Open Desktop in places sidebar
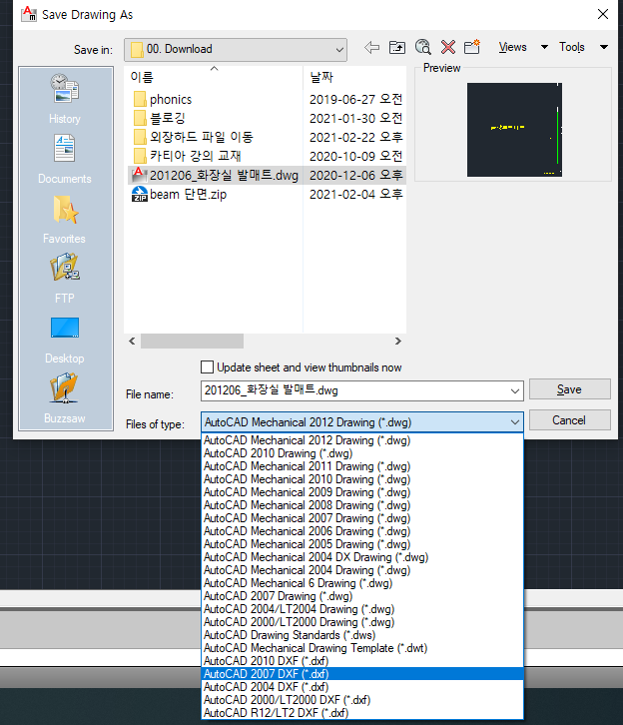The height and width of the screenshot is (725, 623). (65, 340)
